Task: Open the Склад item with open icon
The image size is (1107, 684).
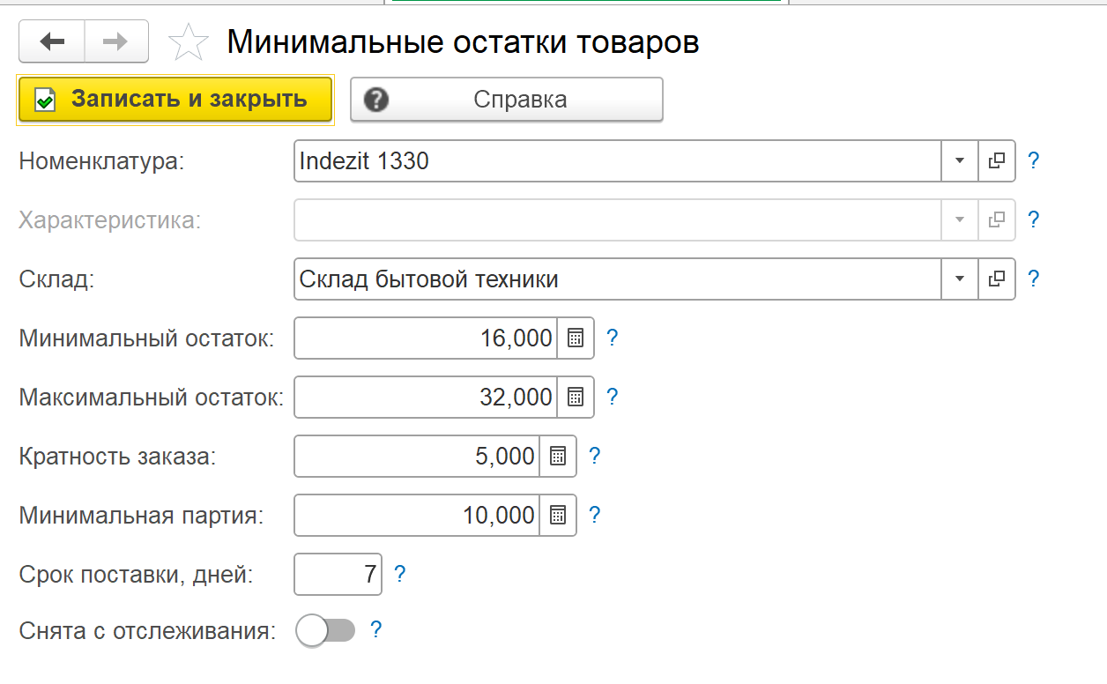Action: tap(997, 279)
